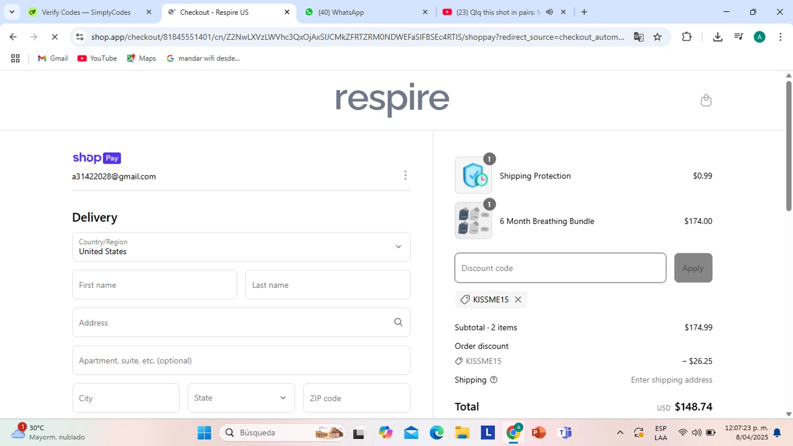Focus the Last name field

[x=328, y=285]
